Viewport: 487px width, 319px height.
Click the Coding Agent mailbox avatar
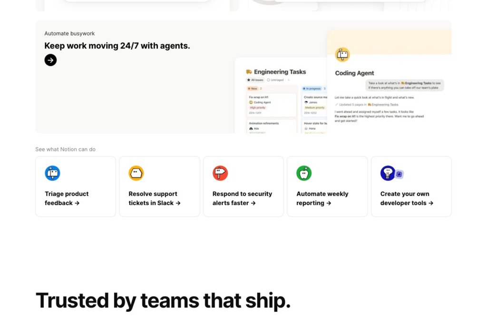click(342, 55)
